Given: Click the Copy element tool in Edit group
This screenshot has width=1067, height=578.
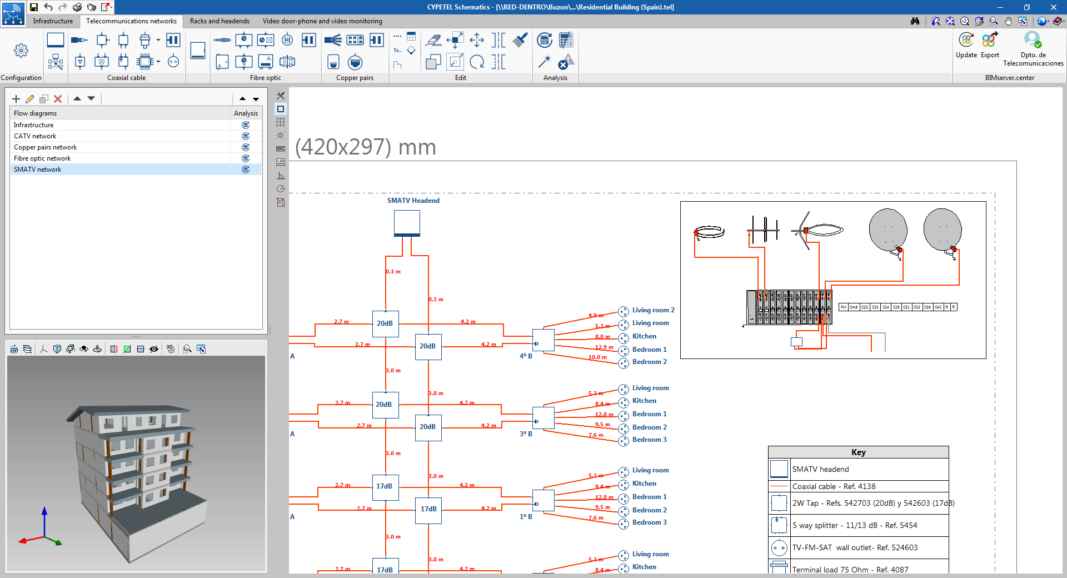Looking at the screenshot, I should [x=433, y=62].
